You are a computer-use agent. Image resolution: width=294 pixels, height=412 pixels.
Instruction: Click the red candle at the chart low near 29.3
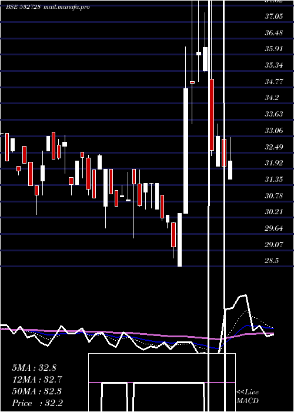pos(173,235)
